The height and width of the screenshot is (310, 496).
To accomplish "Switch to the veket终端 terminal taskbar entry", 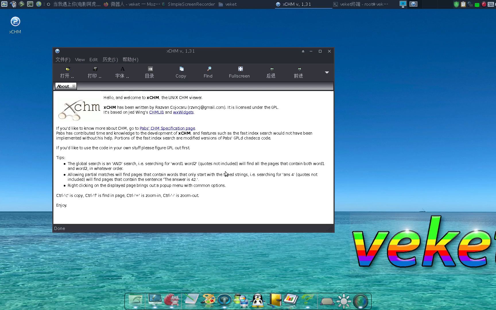I will [x=361, y=4].
